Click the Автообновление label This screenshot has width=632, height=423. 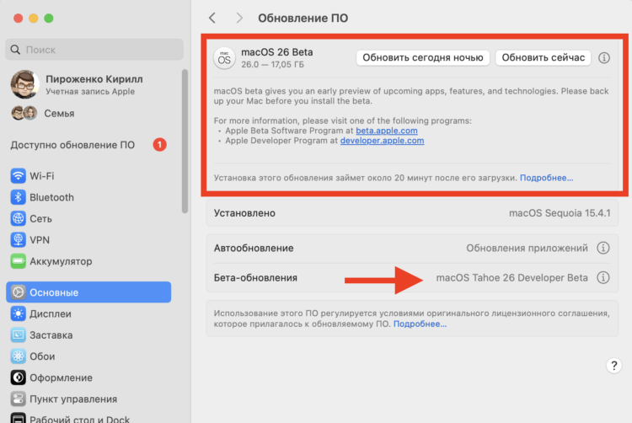(x=254, y=249)
